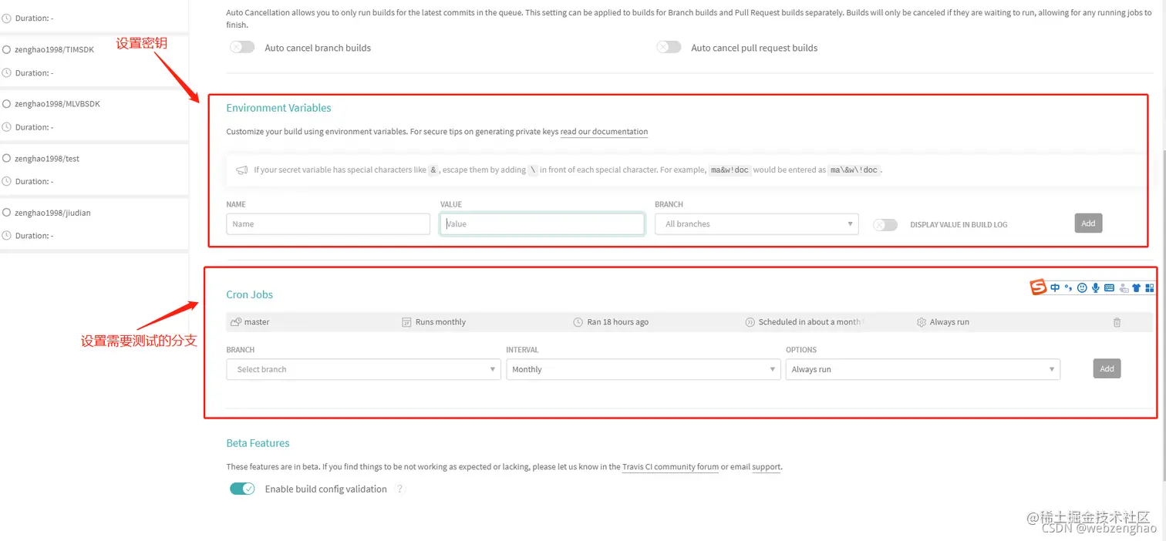Click the status circle for zenghao1998/MLVBSDK

click(x=7, y=103)
